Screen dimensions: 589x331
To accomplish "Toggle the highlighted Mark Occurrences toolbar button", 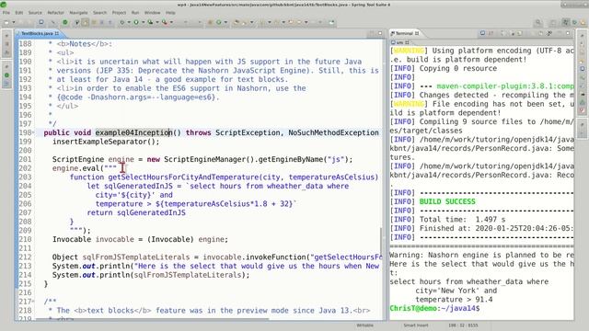I will pyautogui.click(x=86, y=22).
